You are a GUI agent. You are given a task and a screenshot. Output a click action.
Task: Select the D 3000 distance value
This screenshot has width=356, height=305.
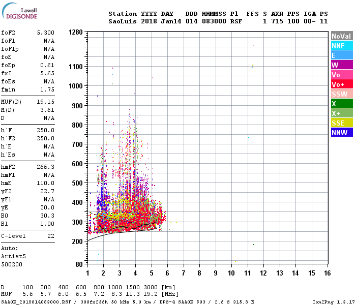coord(151,287)
